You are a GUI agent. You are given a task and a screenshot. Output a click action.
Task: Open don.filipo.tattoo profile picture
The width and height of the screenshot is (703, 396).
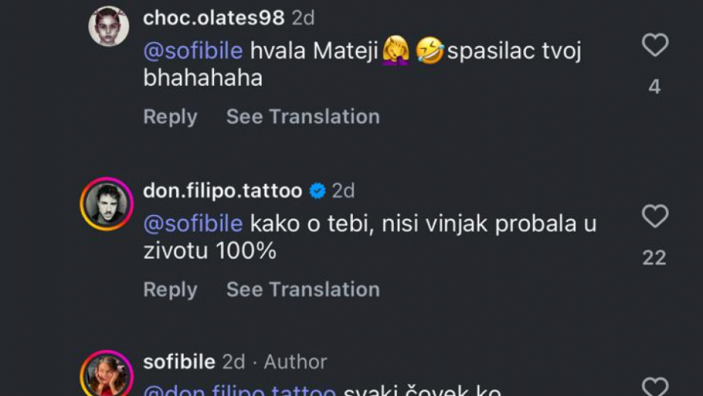point(107,204)
